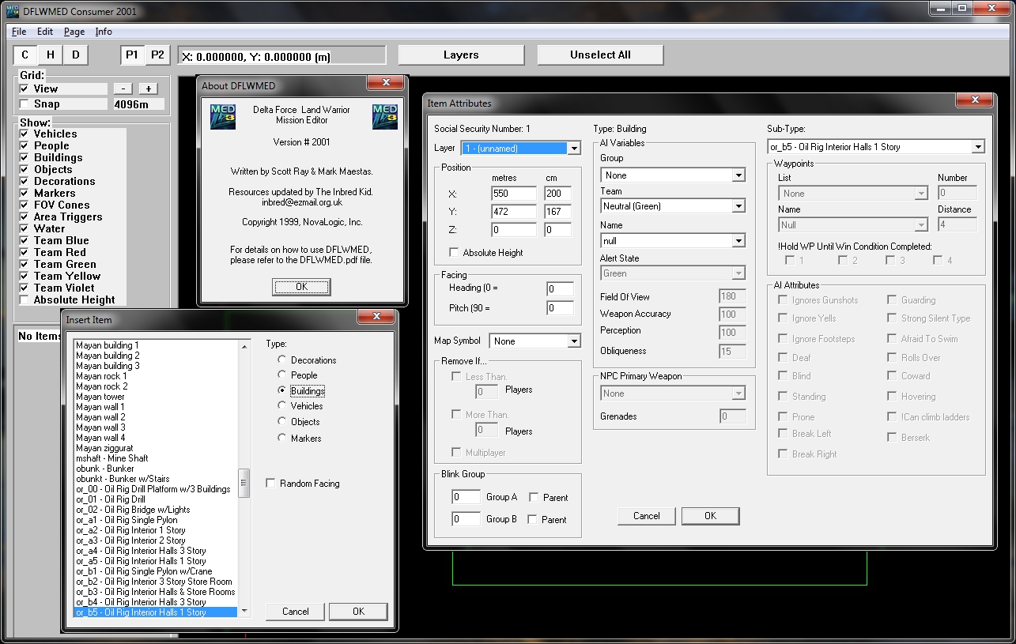Select mshaft - Mine Shaft entry
This screenshot has height=644, width=1016.
click(155, 458)
